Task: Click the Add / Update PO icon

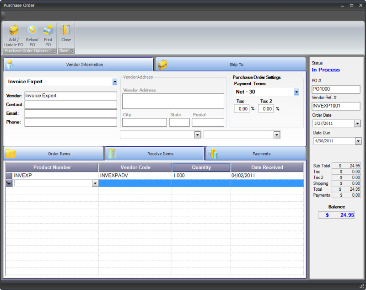Action: tap(14, 31)
